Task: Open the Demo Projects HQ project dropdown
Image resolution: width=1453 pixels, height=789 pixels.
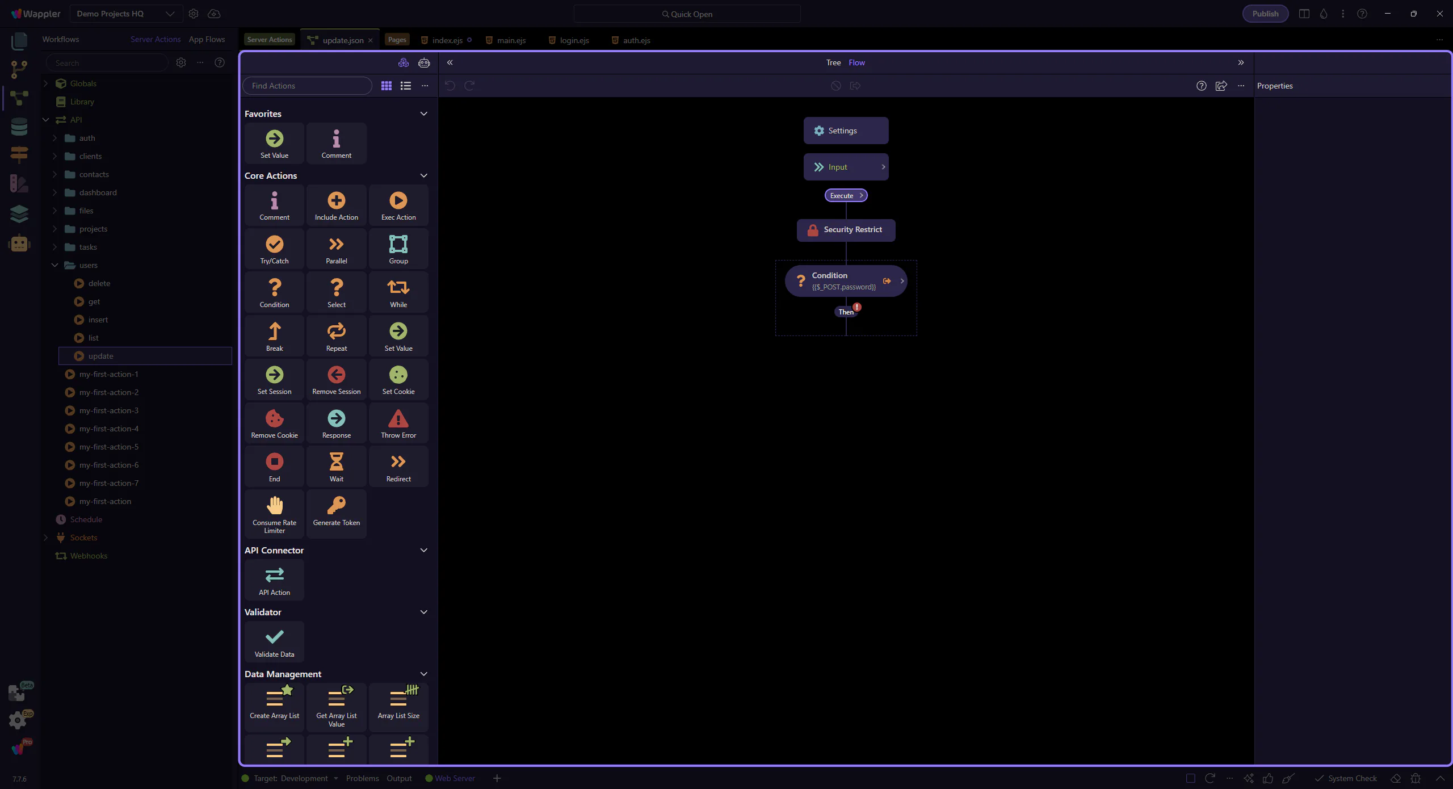Action: tap(125, 14)
